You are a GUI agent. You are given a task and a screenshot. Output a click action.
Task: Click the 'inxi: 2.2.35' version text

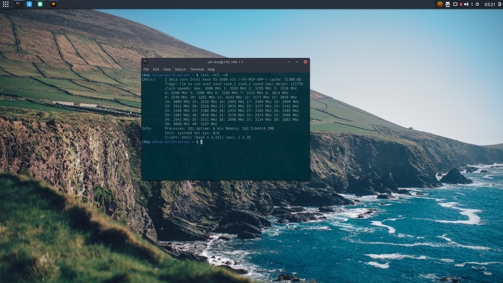[238, 137]
